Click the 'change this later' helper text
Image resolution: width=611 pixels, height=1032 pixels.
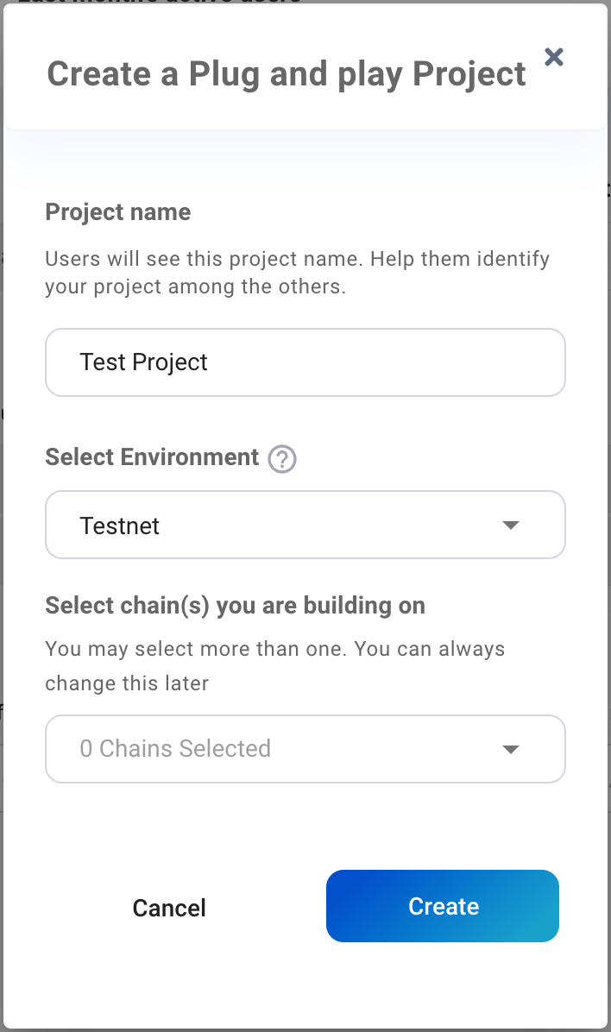(x=127, y=684)
